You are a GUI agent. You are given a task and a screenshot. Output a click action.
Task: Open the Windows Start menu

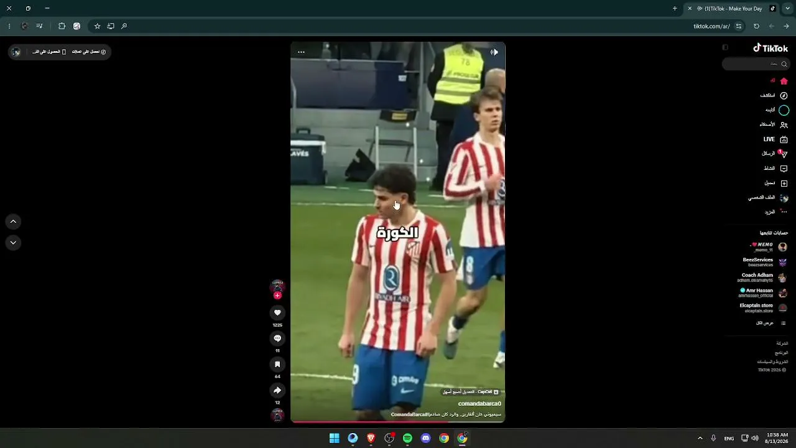pos(334,438)
